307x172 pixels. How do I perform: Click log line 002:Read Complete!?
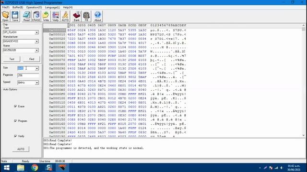58,144
